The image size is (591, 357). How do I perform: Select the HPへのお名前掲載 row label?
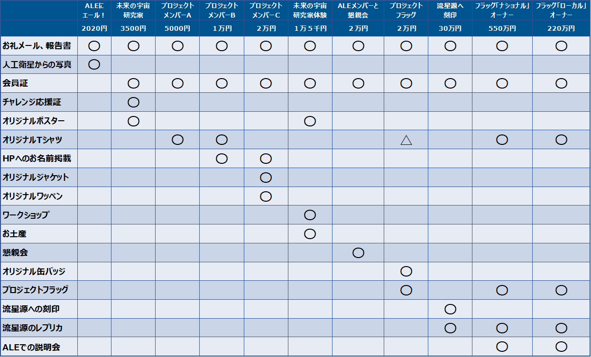[x=37, y=159]
